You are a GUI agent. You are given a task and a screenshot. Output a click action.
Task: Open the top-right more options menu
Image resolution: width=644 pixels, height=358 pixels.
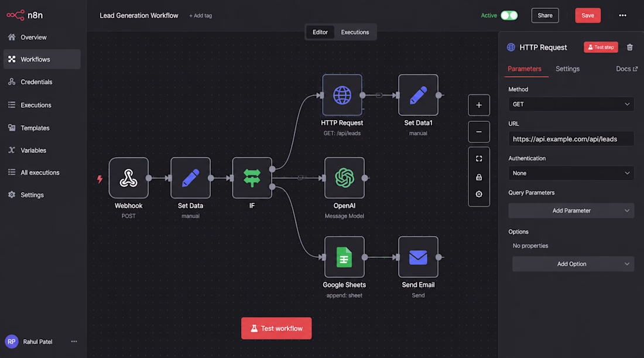coord(623,15)
